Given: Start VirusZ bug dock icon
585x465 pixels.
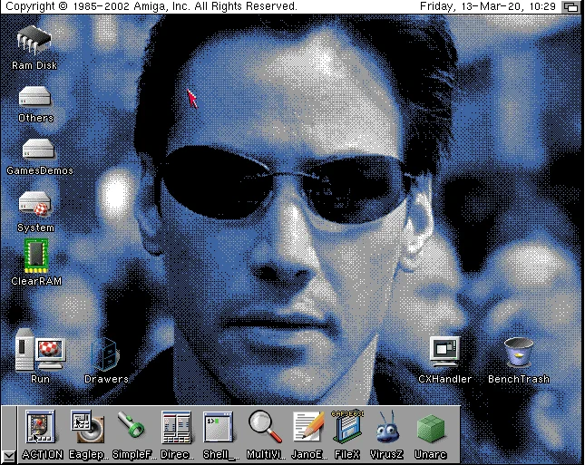Looking at the screenshot, I should 387,427.
